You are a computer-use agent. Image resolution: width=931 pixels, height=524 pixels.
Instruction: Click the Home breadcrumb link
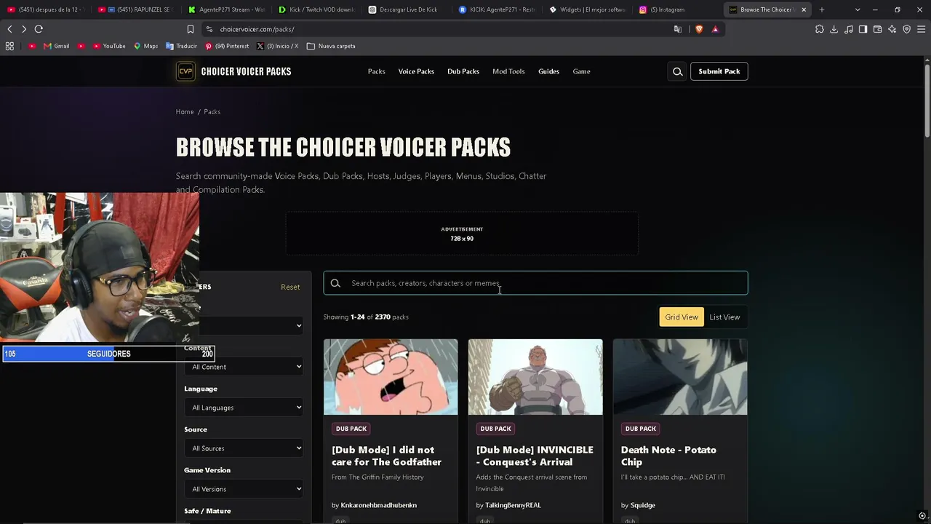coord(185,111)
